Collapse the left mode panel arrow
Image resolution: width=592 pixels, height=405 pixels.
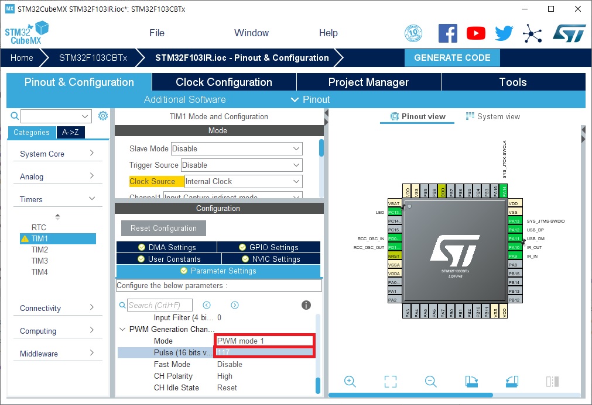click(x=327, y=113)
